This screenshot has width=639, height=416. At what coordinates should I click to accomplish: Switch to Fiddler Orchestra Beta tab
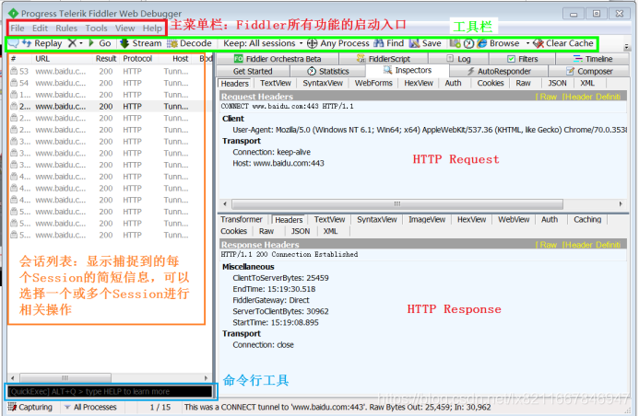click(x=278, y=59)
